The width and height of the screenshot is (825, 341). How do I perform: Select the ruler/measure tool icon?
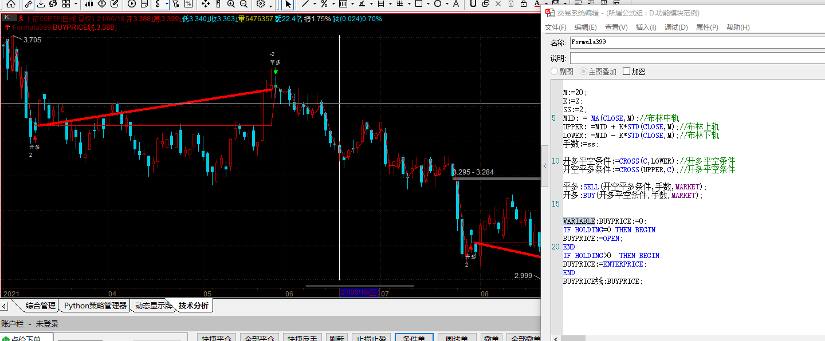[28, 4]
